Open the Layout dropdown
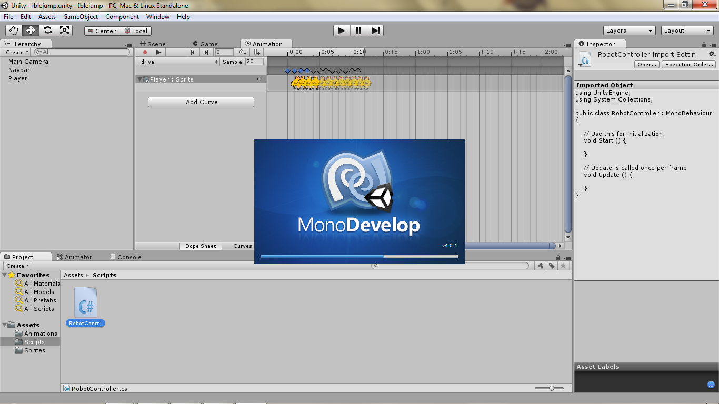Image resolution: width=719 pixels, height=404 pixels. 687,31
